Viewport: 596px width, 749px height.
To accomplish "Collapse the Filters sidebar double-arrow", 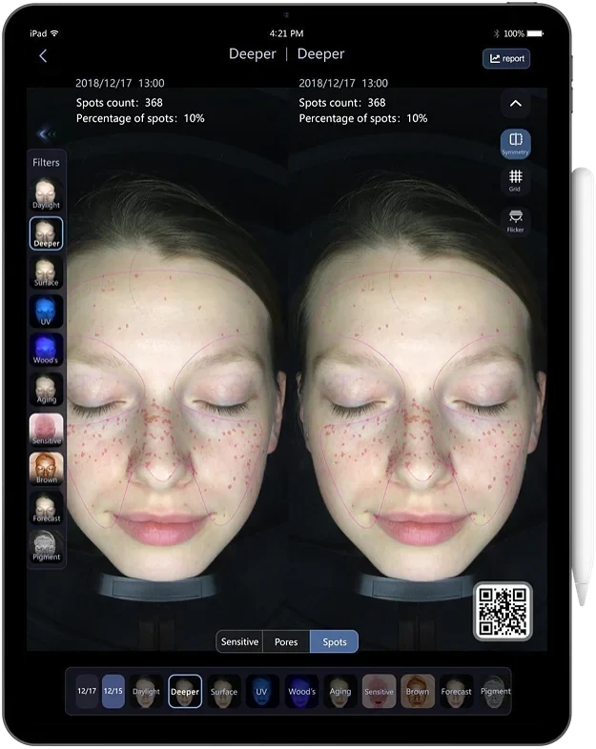I will 46,134.
